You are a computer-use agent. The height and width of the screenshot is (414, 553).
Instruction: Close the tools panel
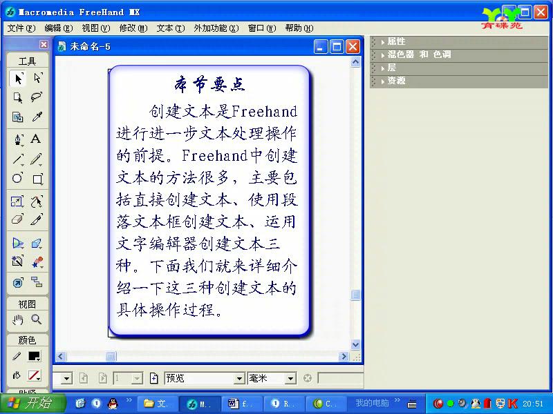click(44, 44)
